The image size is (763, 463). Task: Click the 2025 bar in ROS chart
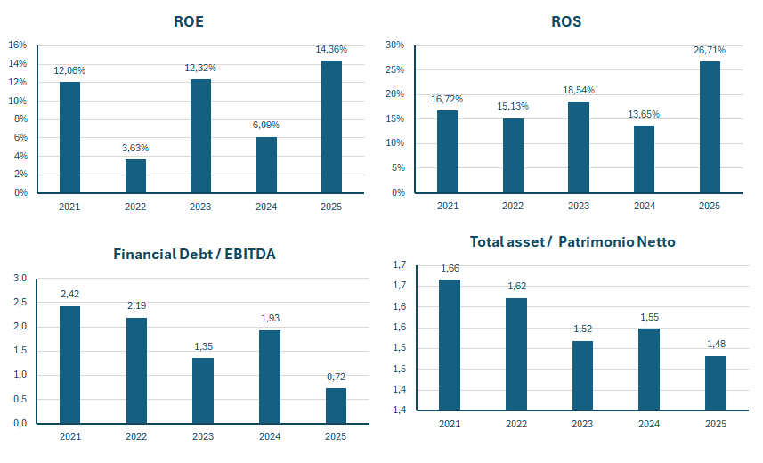(710, 126)
